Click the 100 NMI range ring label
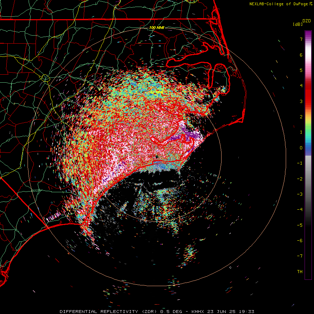This screenshot has height=314, width=314. tap(157, 28)
